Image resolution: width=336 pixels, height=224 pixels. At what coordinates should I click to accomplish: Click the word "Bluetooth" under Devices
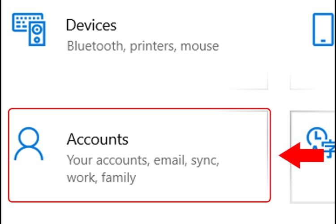click(95, 46)
